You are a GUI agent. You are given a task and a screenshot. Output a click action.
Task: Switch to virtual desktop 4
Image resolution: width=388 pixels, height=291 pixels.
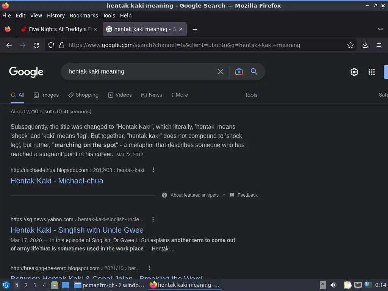[44, 285]
